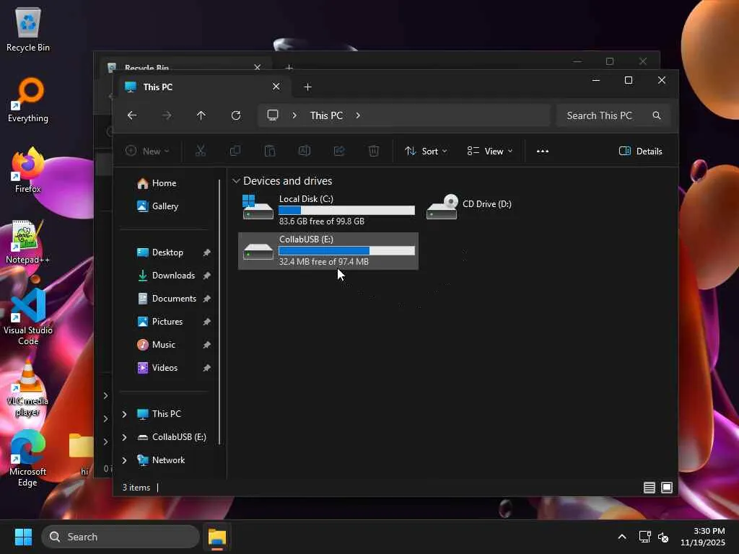Launch VLC media player shortcut
This screenshot has width=739, height=554.
click(28, 388)
